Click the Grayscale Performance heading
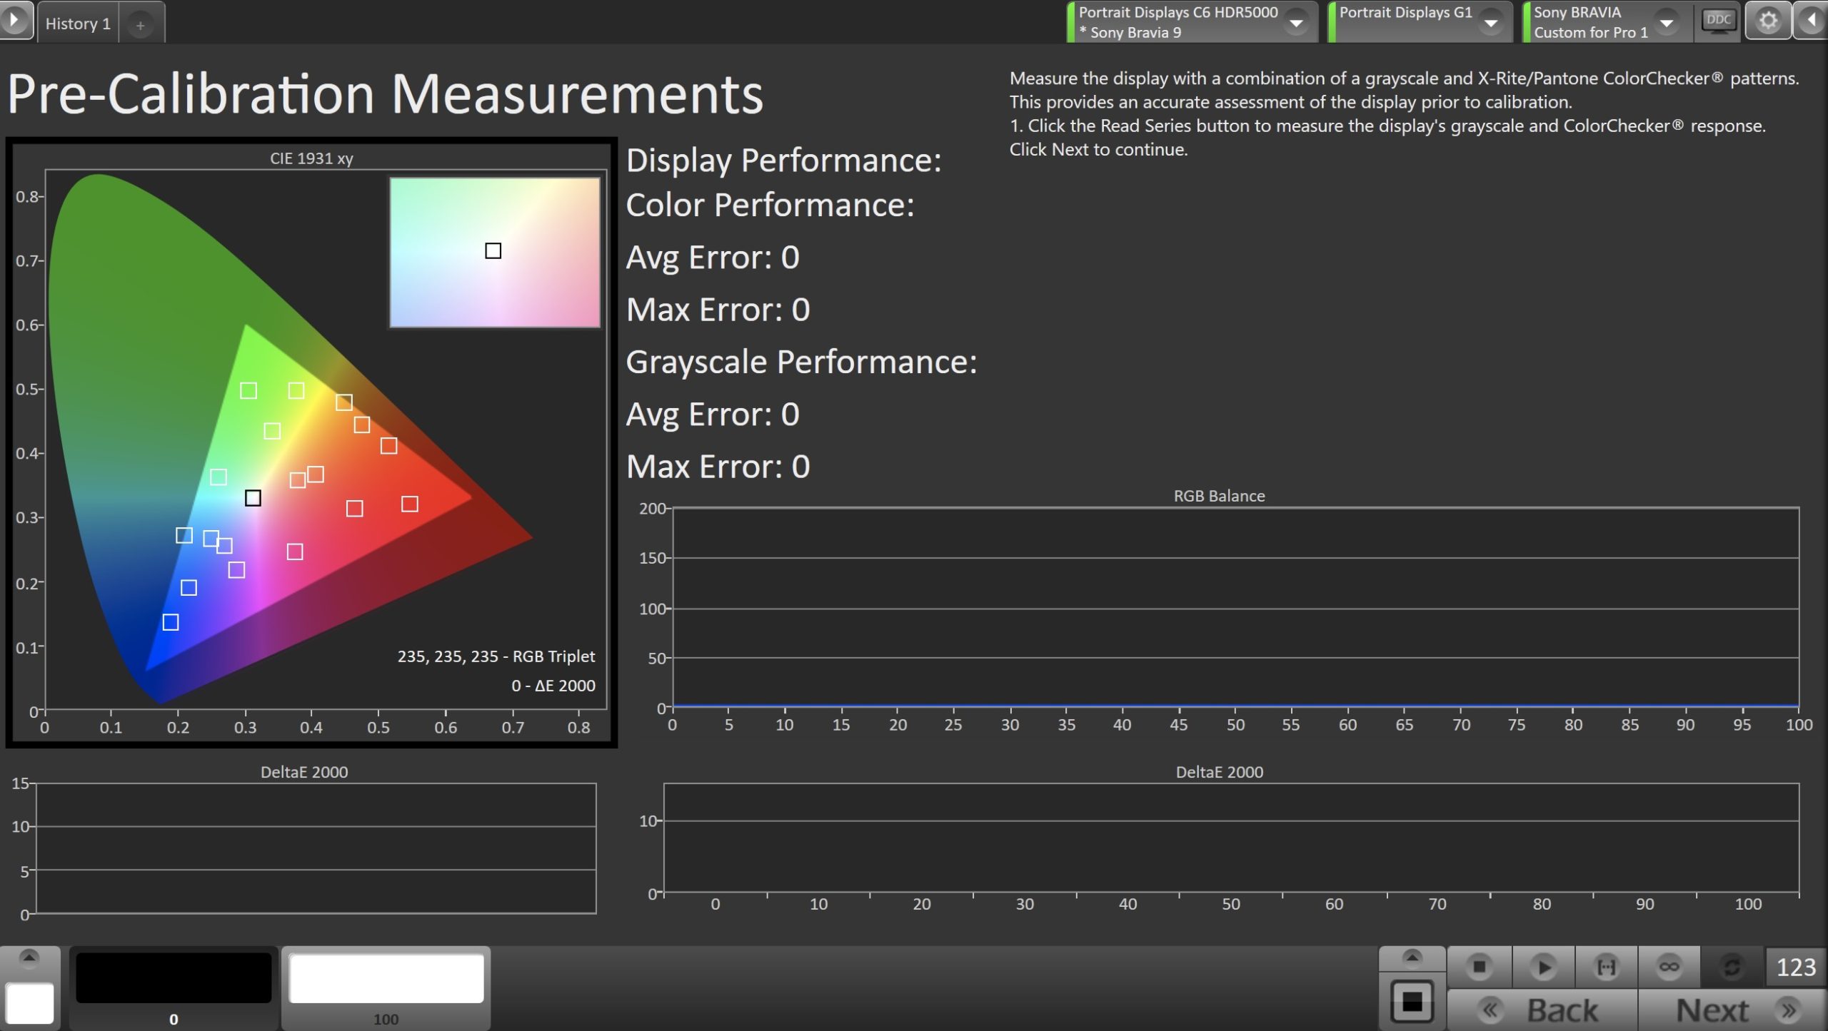 coord(801,362)
